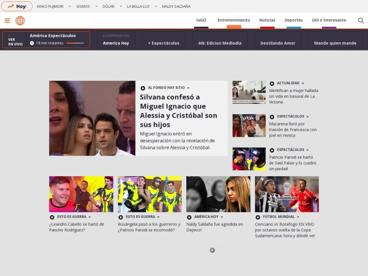Click the Keiko Fujimori trending topic
This screenshot has height=276, width=368.
pyautogui.click(x=50, y=6)
